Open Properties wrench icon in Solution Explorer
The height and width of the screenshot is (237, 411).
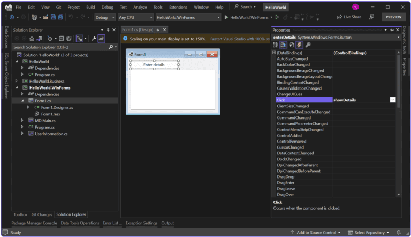click(94, 39)
